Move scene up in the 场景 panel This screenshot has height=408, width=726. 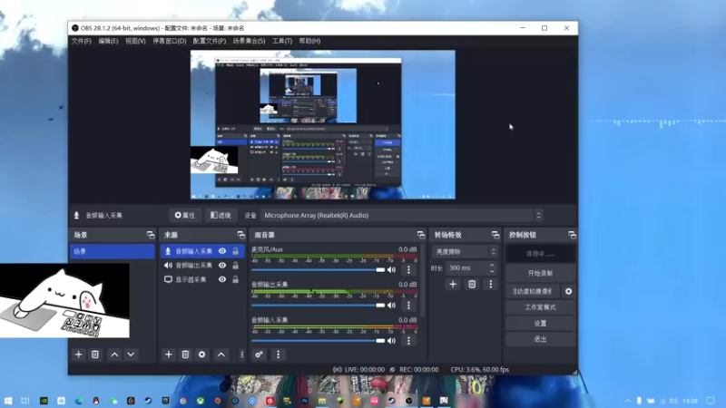click(114, 355)
